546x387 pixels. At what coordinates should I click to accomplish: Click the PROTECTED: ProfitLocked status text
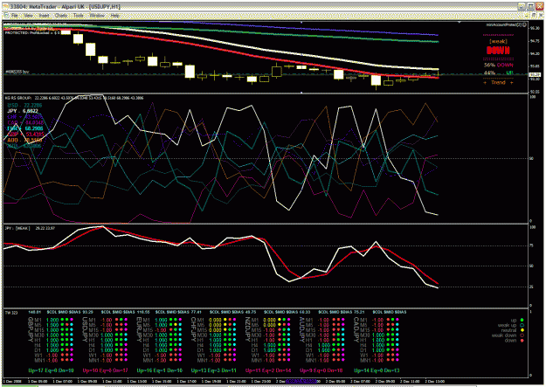32,32
